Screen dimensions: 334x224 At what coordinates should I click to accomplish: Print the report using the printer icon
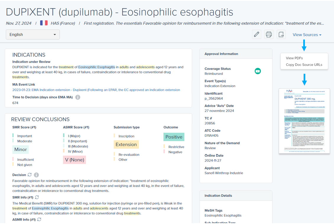click(269, 34)
